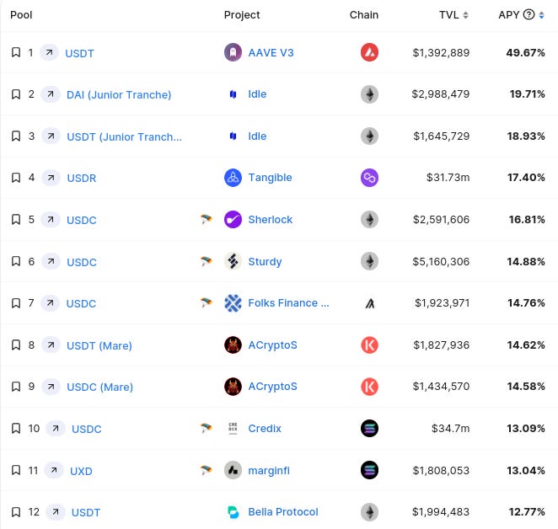Click the Tangible project logo
558x529 pixels.
pyautogui.click(x=233, y=178)
